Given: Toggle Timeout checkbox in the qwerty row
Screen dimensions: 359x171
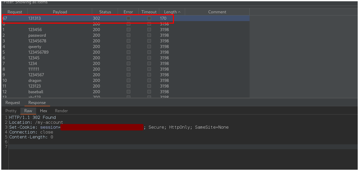Looking at the screenshot, I should click(149, 47).
